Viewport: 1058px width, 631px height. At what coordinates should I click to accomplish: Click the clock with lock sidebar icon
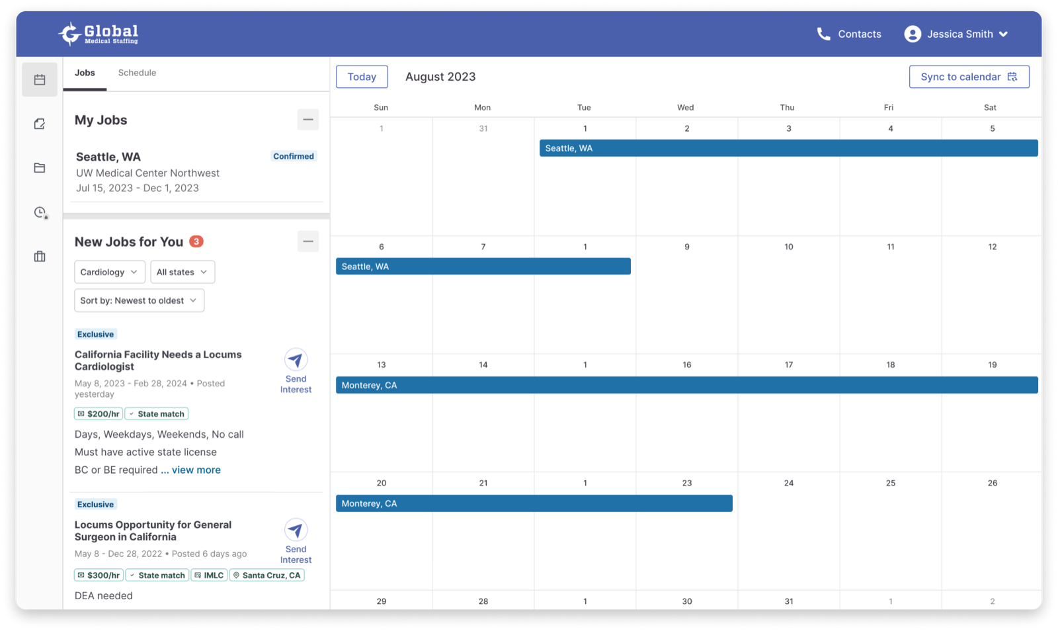tap(40, 212)
